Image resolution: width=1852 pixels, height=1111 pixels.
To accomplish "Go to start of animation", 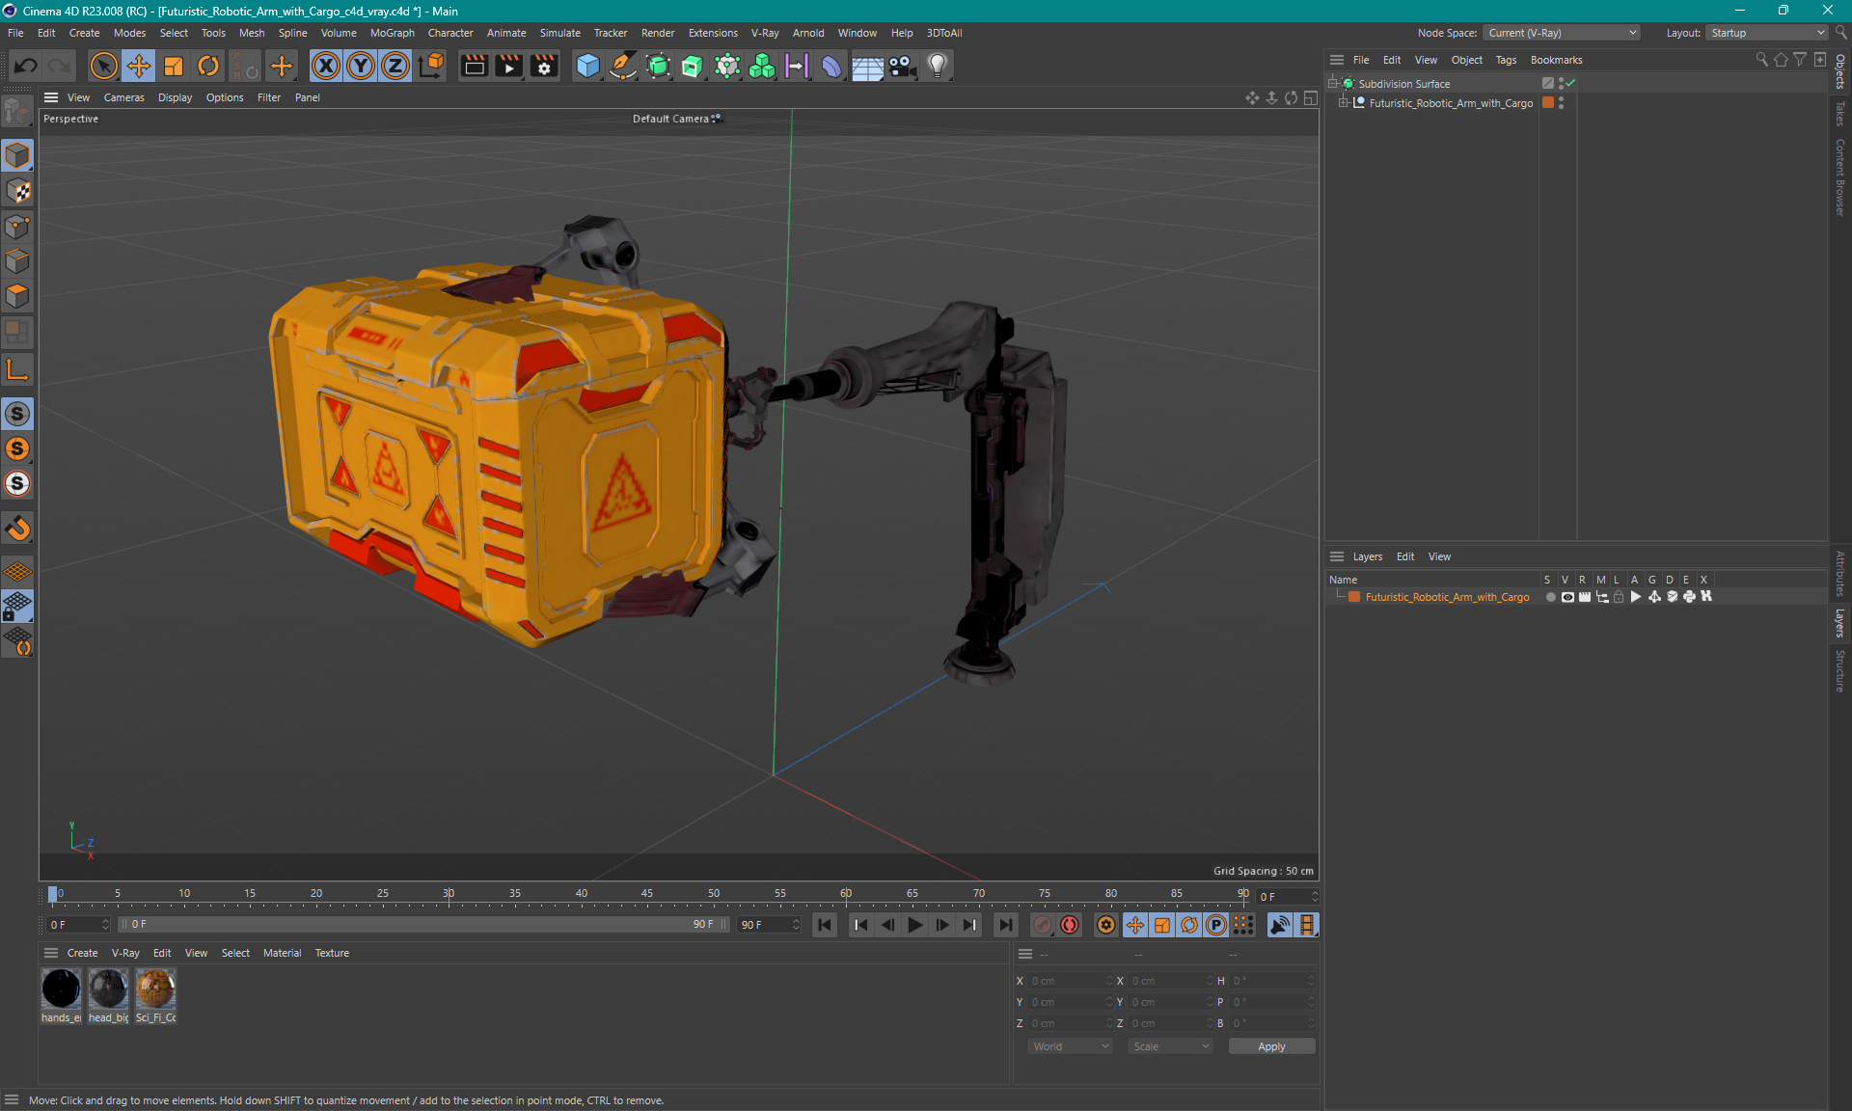I will tap(825, 925).
